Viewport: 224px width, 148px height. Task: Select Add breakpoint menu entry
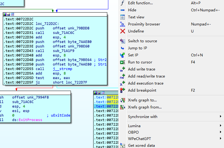tap(171, 90)
